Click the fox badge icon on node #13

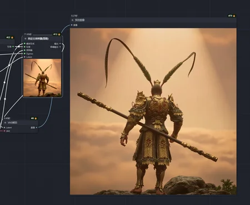[59, 34]
